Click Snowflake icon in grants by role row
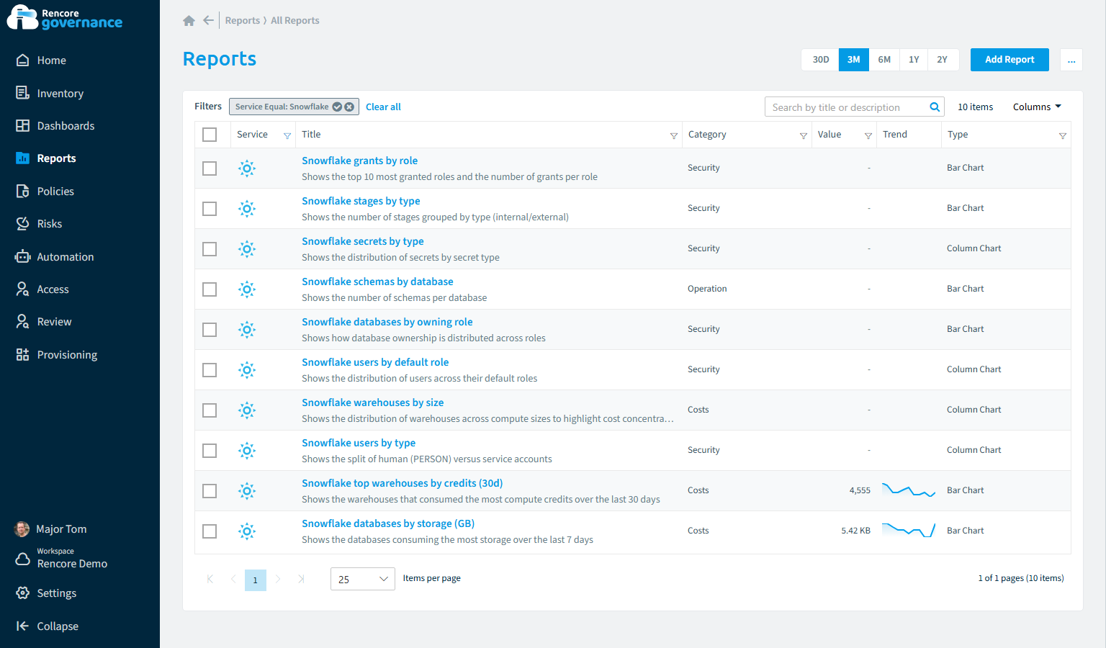Viewport: 1106px width, 648px height. [x=247, y=168]
